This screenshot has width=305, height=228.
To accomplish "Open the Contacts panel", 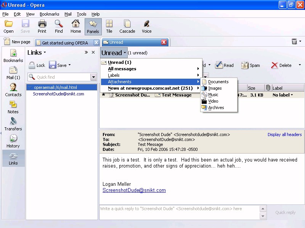I will tap(13, 90).
